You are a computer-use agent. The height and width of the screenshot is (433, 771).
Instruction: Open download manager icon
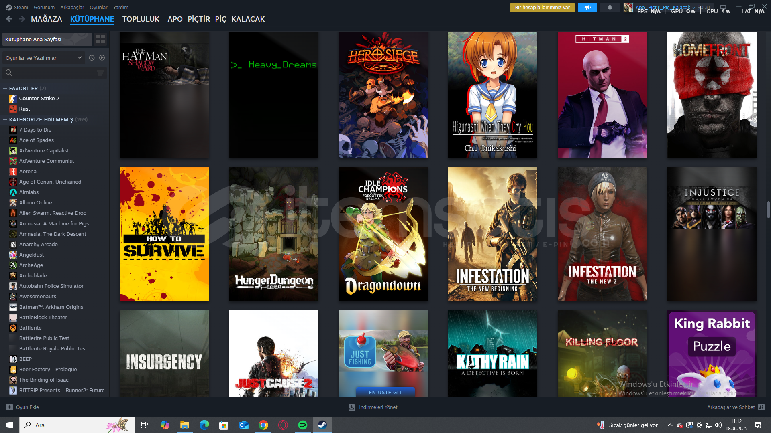coord(352,407)
